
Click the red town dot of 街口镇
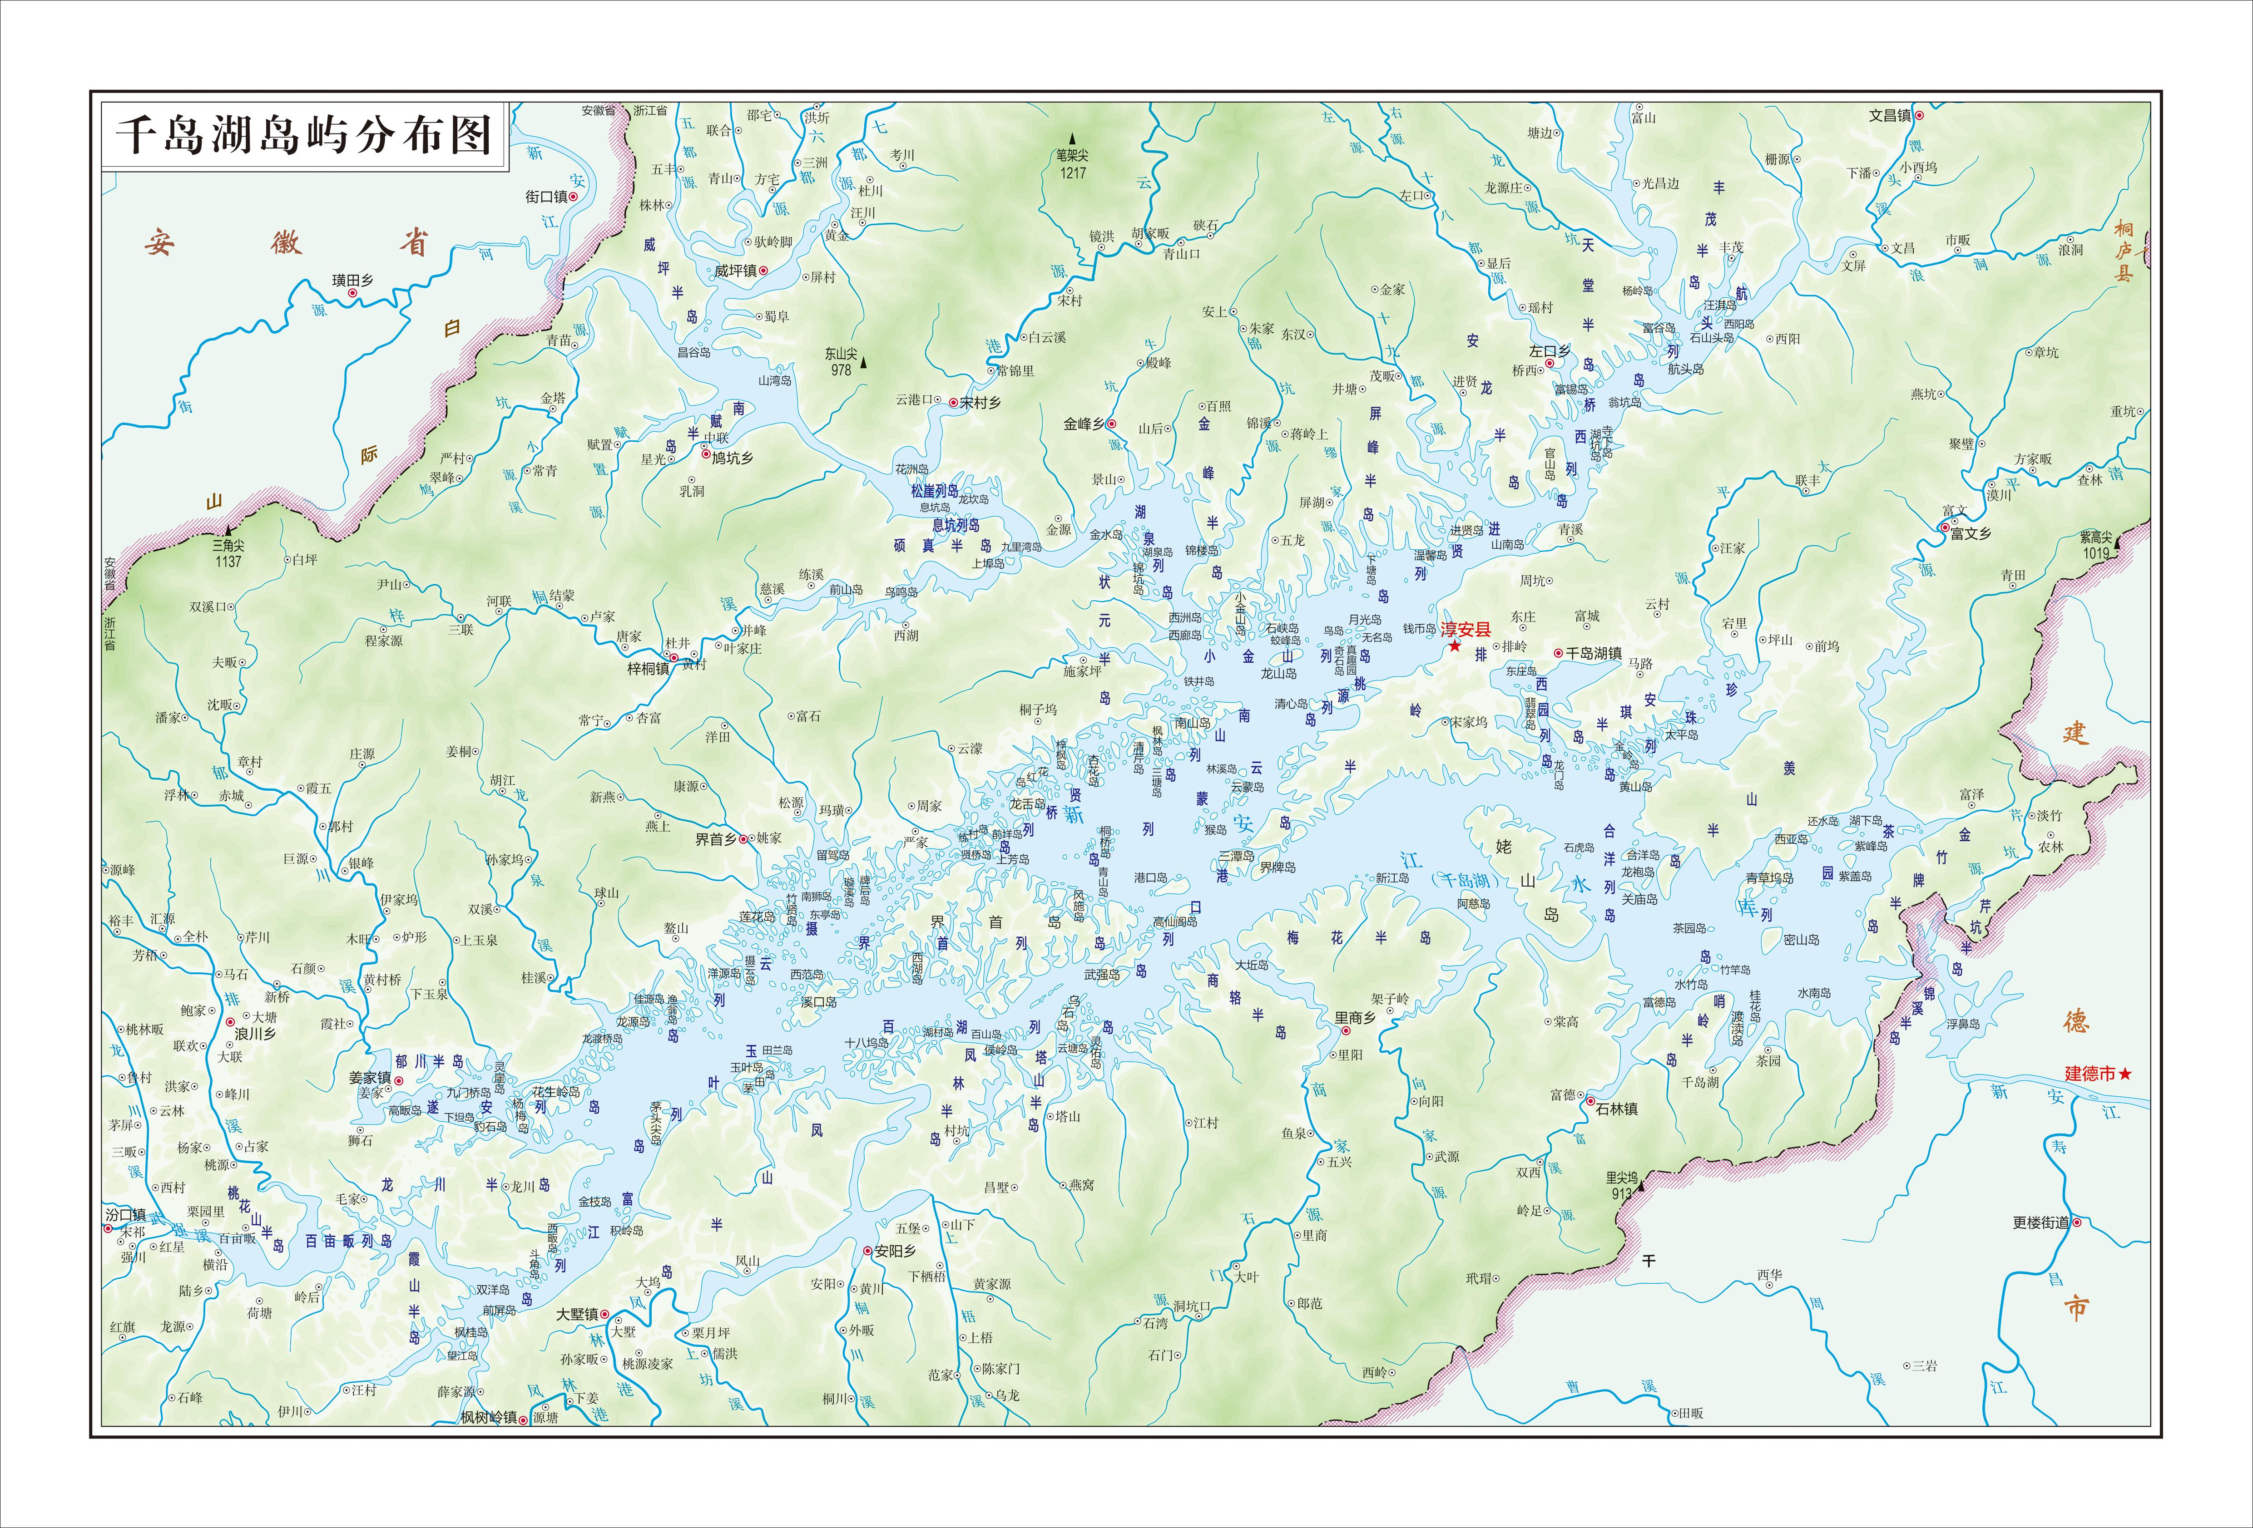coord(573,197)
